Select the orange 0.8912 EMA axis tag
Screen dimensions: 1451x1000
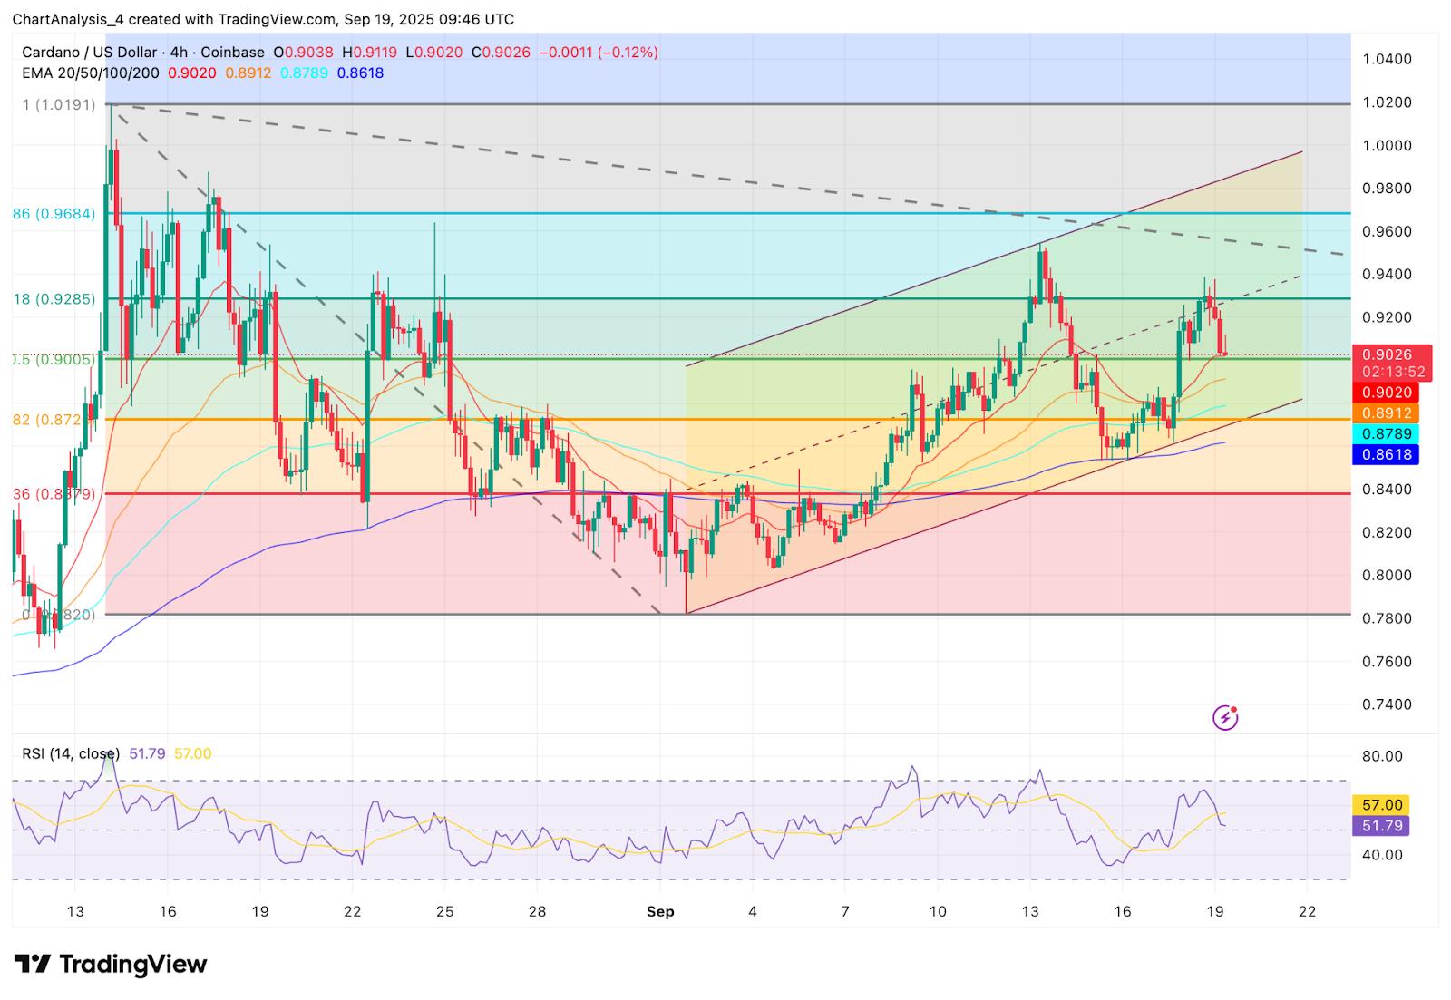1382,413
